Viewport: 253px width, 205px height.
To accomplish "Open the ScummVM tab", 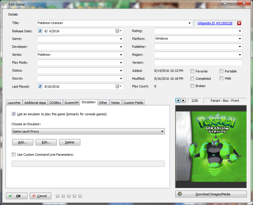I will pyautogui.click(x=71, y=103).
